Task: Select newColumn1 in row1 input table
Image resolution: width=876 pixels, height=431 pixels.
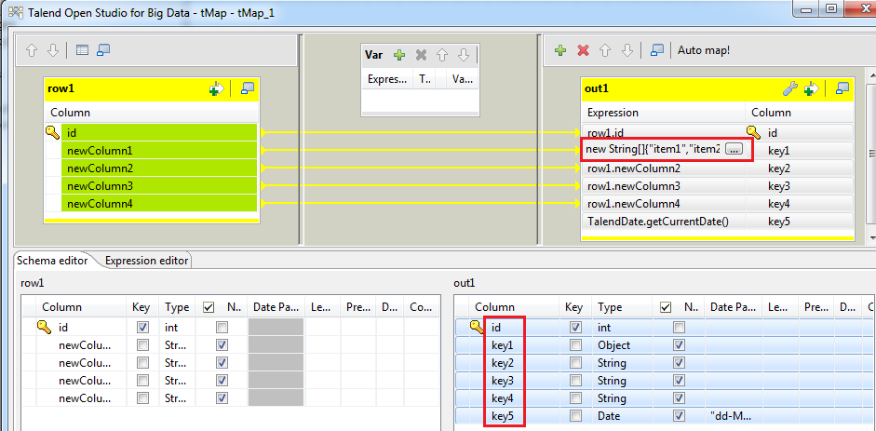Action: (159, 151)
